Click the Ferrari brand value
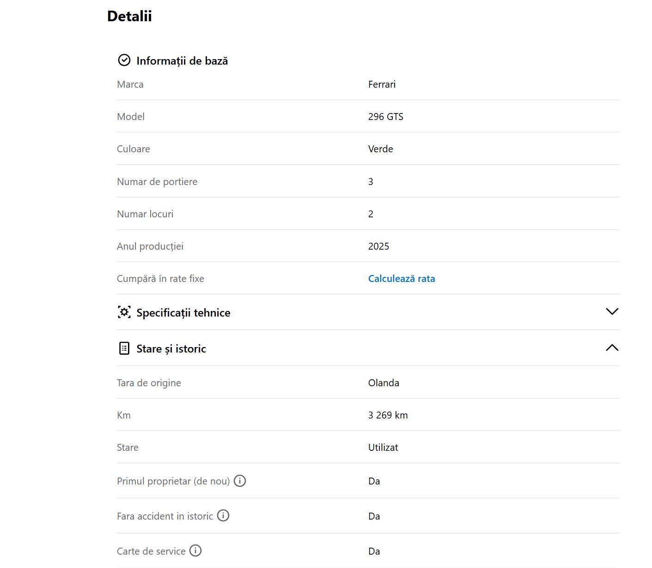The width and height of the screenshot is (652, 568). tap(382, 84)
